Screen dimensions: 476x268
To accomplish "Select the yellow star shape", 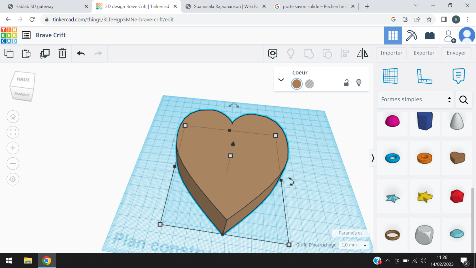I will tap(425, 197).
